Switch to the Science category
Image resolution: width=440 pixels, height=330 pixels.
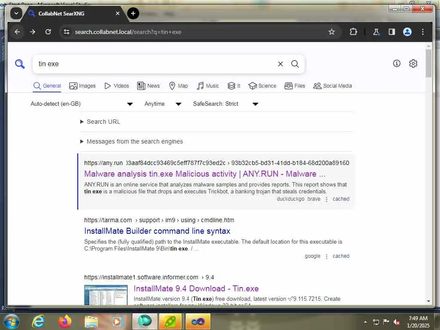[x=263, y=86]
